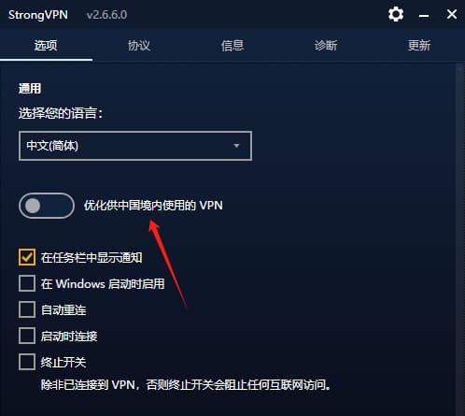Image resolution: width=465 pixels, height=416 pixels.
Task: Click the dropdown arrow in language box
Action: (x=236, y=146)
